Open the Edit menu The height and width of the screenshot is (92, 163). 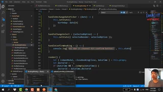pos(11,2)
